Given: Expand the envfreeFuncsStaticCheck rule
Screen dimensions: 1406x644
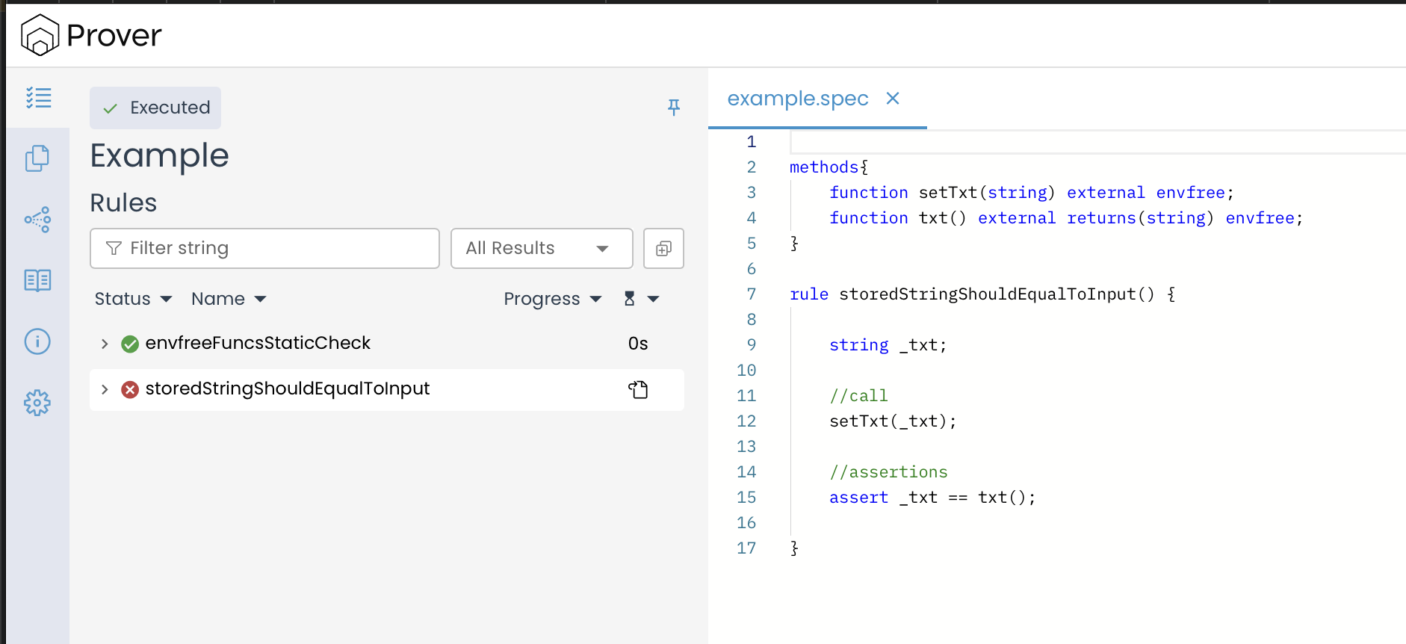Looking at the screenshot, I should (105, 344).
